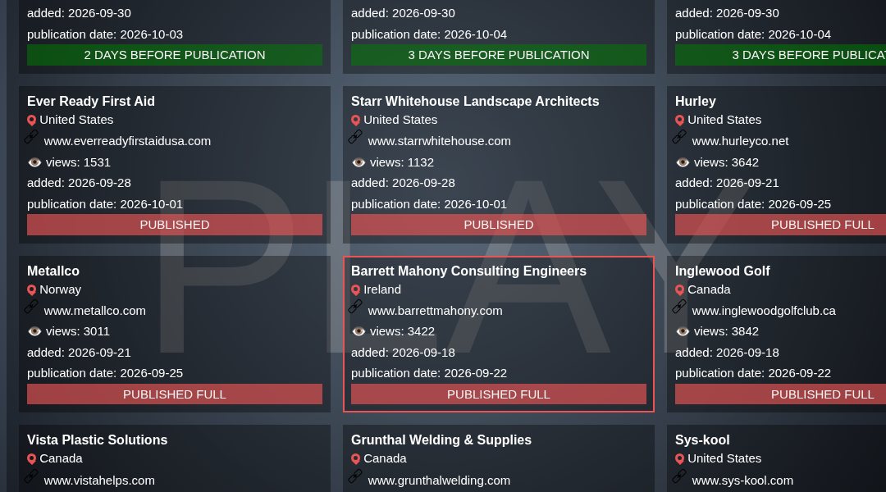Click eye icon next to views: 3422
Screen dimensions: 886x492
359,331
